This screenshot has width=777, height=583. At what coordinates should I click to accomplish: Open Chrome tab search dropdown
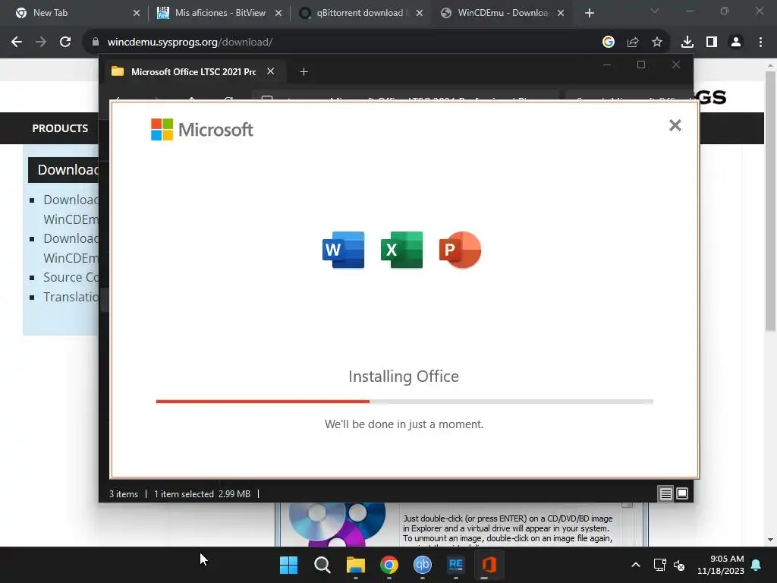[655, 11]
